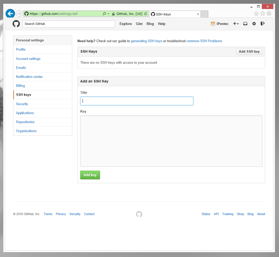Click the GitHub favicon in address bar
The image size is (279, 257).
[x=26, y=14]
